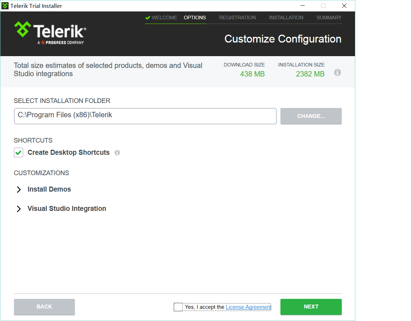The width and height of the screenshot is (411, 321).
Task: Tick the accept License Agreement checkbox
Action: (x=178, y=307)
